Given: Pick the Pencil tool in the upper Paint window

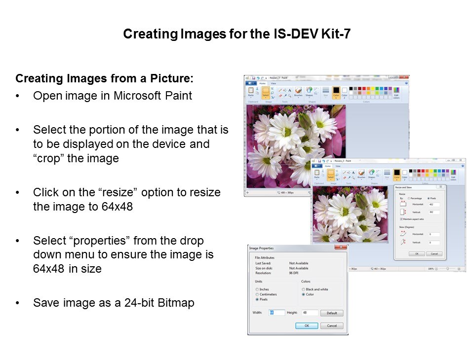Looking at the screenshot, I should 280,90.
